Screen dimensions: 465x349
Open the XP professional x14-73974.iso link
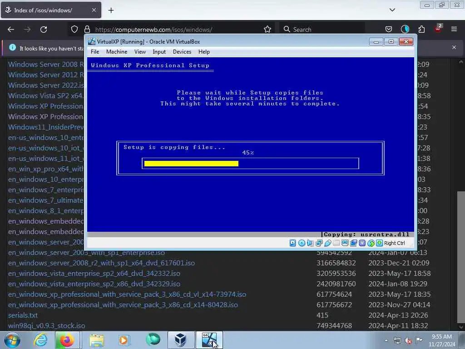127,294
